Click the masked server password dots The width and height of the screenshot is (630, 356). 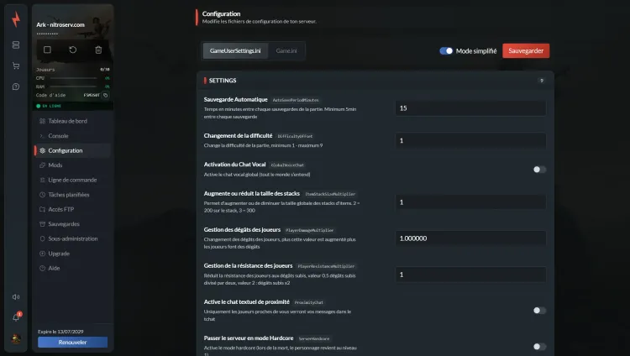point(47,34)
